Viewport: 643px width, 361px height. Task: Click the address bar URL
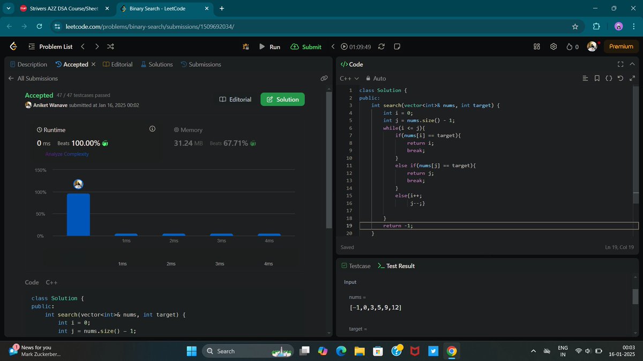(x=149, y=26)
